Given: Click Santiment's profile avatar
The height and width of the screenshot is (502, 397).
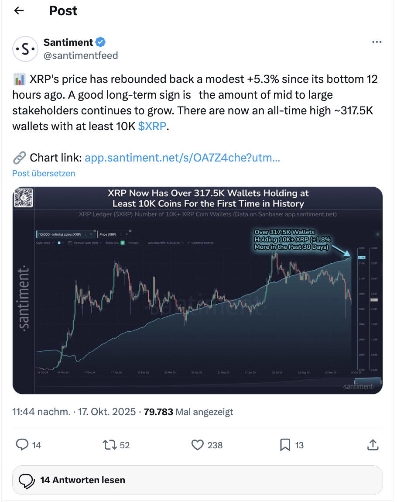Looking at the screenshot, I should pyautogui.click(x=25, y=49).
